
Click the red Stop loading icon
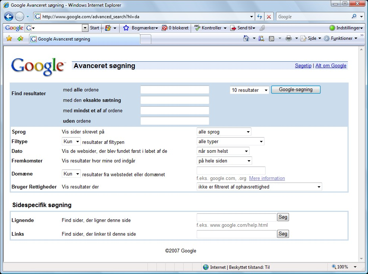(269, 17)
